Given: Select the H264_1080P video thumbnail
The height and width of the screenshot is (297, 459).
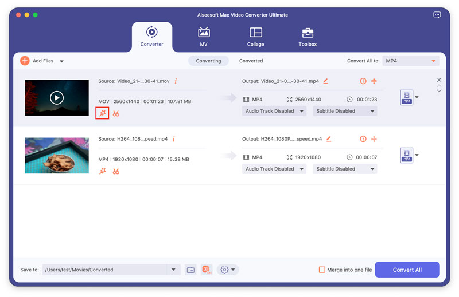Looking at the screenshot, I should coord(57,155).
